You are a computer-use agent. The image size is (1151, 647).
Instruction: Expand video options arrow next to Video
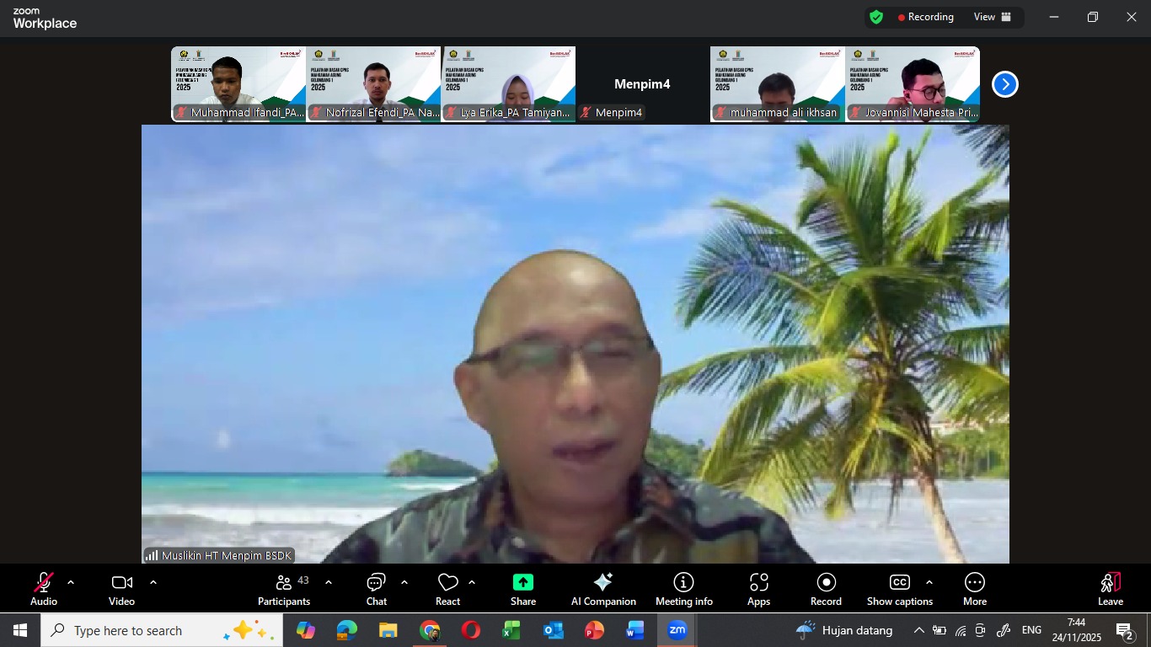pos(153,582)
